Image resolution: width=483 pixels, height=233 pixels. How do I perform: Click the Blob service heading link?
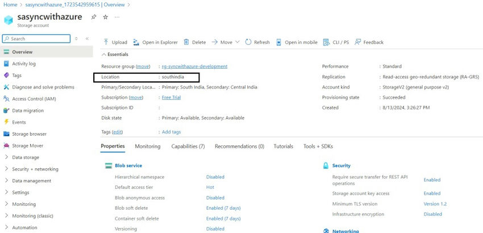[128, 165]
